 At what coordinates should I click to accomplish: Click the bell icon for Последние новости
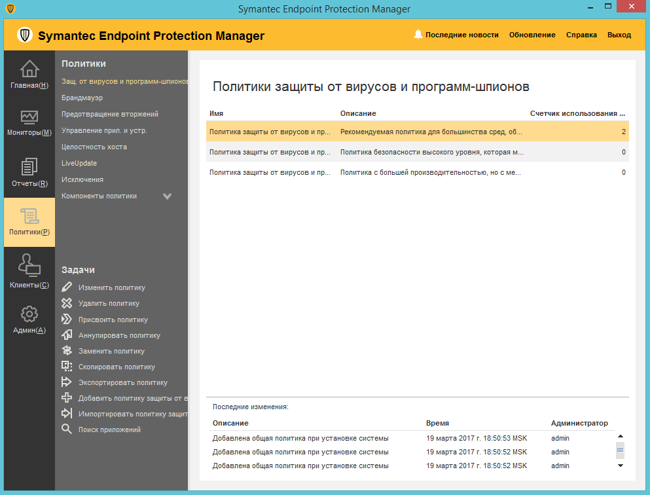tap(418, 35)
